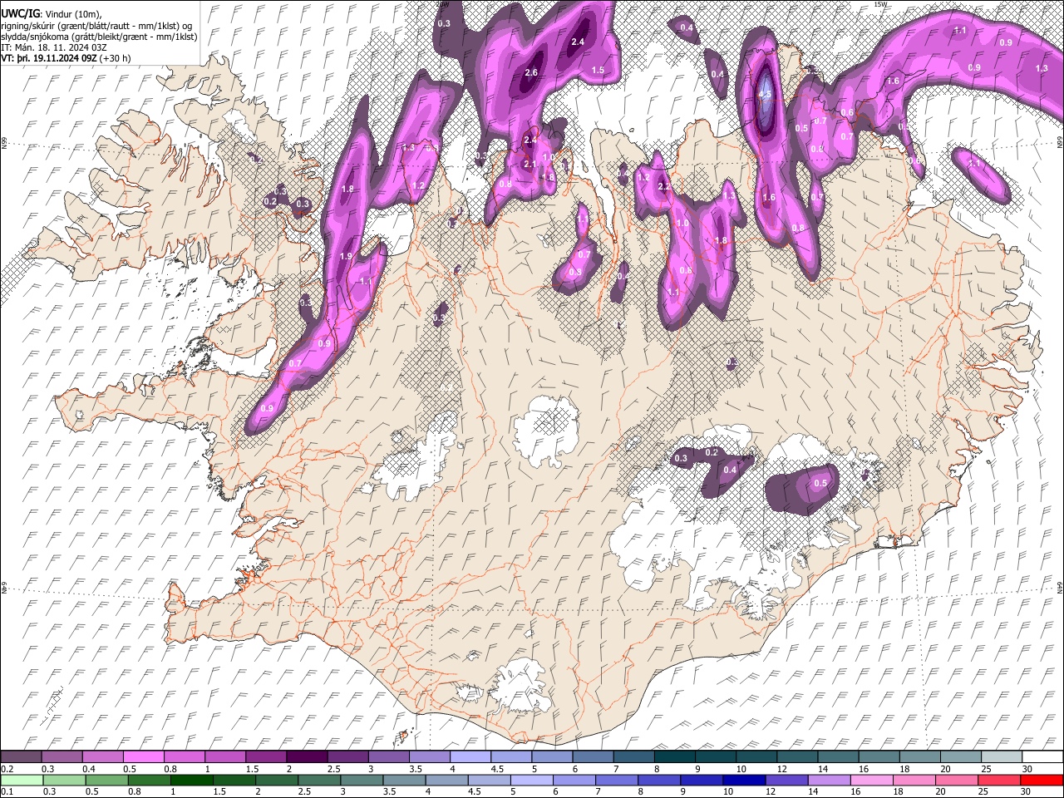Pick the white swatch starting at 30 in the snow scale

point(1042,757)
